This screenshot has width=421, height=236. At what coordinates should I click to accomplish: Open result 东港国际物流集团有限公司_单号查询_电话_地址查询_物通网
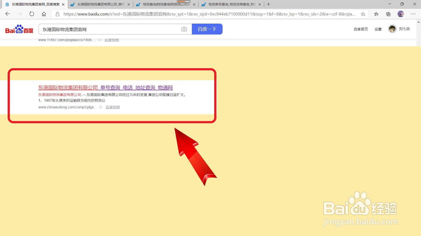[x=106, y=88]
